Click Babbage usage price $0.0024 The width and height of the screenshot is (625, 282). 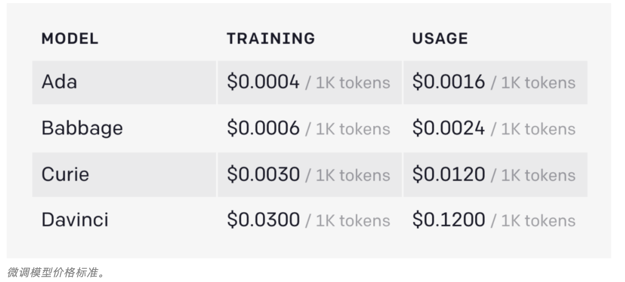click(448, 129)
